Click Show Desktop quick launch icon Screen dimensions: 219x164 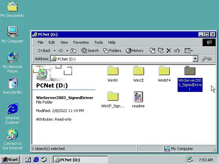click(x=28, y=160)
